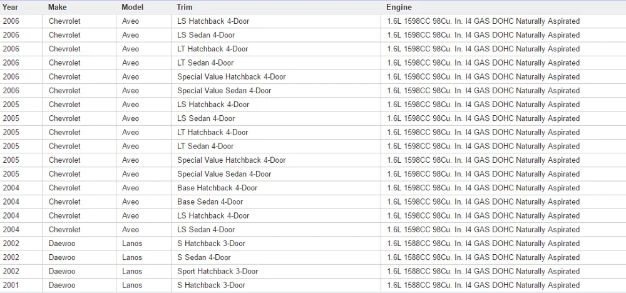Select the Model column header
The image size is (626, 293).
tap(132, 8)
